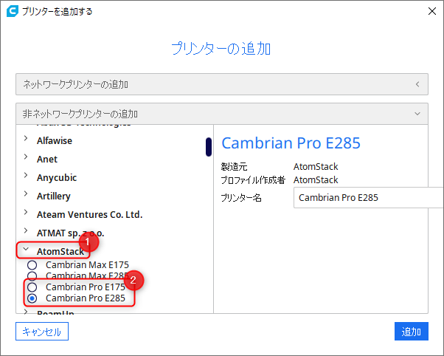Choose the Cambrian Max E285 radio button
Viewport: 444px width, 356px height.
(32, 276)
